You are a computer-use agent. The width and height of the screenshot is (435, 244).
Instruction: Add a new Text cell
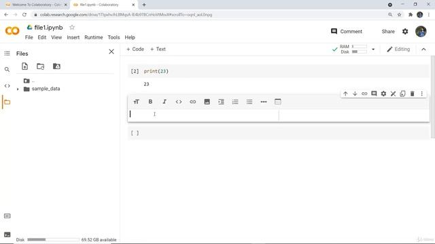[x=158, y=49]
